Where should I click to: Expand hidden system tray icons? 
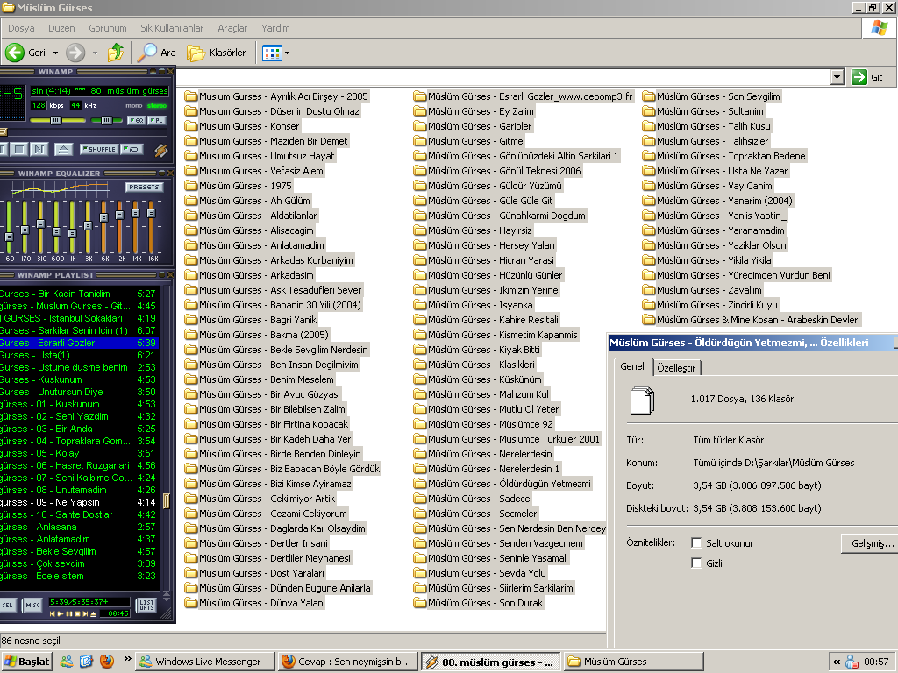point(837,662)
